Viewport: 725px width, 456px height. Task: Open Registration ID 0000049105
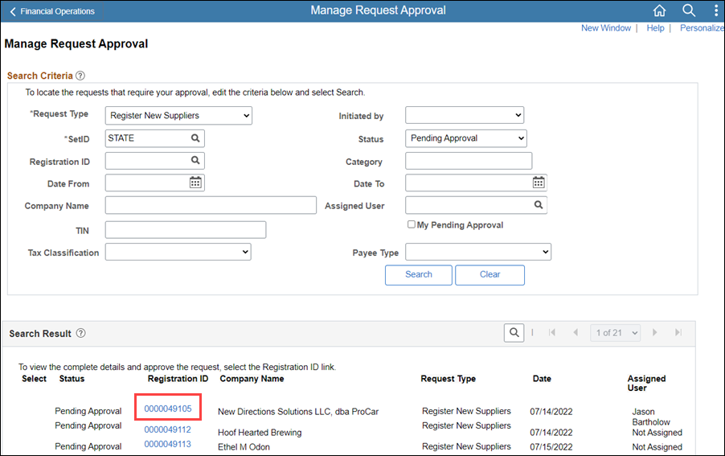pyautogui.click(x=168, y=409)
